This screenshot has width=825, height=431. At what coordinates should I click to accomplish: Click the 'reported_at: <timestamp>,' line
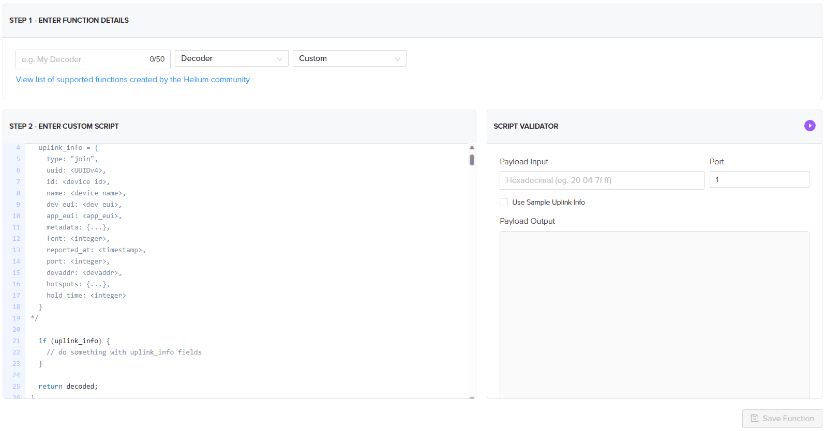tap(96, 250)
